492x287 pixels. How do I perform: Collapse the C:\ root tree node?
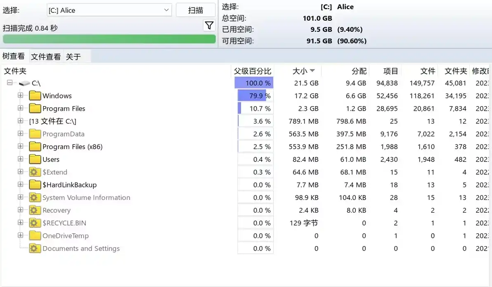tap(10, 83)
